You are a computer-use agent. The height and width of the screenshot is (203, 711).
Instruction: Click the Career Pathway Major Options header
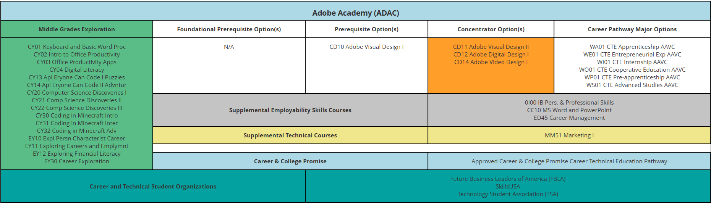coord(632,29)
